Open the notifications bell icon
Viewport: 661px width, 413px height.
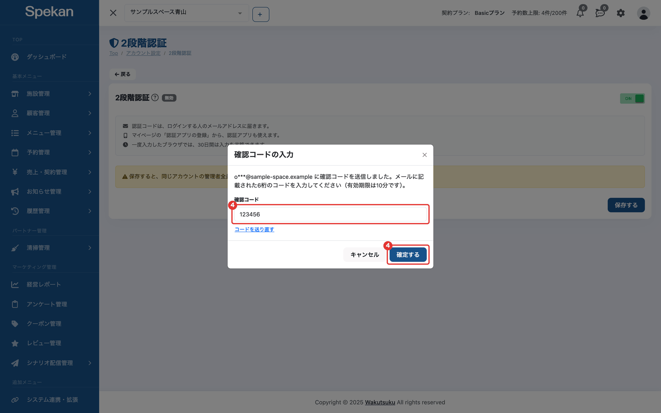click(x=580, y=13)
